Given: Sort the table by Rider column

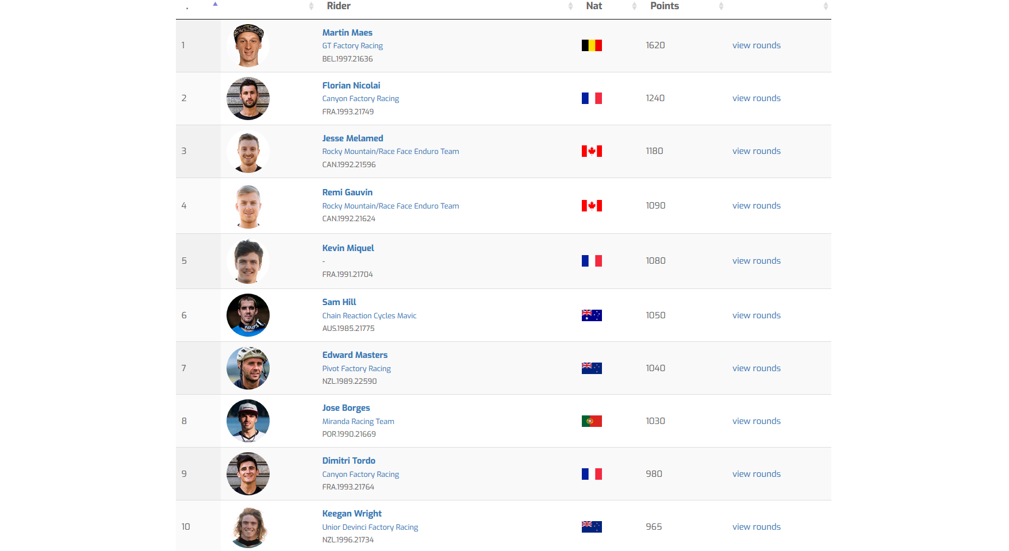Looking at the screenshot, I should pos(339,6).
